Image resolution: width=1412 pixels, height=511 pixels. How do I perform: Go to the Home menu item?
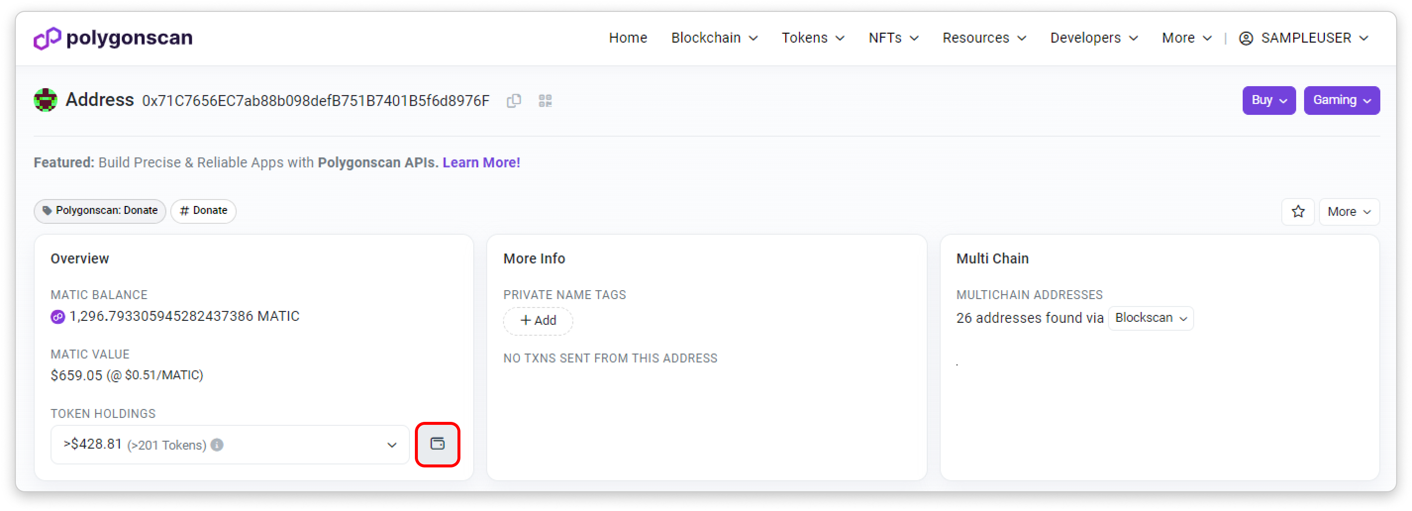coord(628,38)
